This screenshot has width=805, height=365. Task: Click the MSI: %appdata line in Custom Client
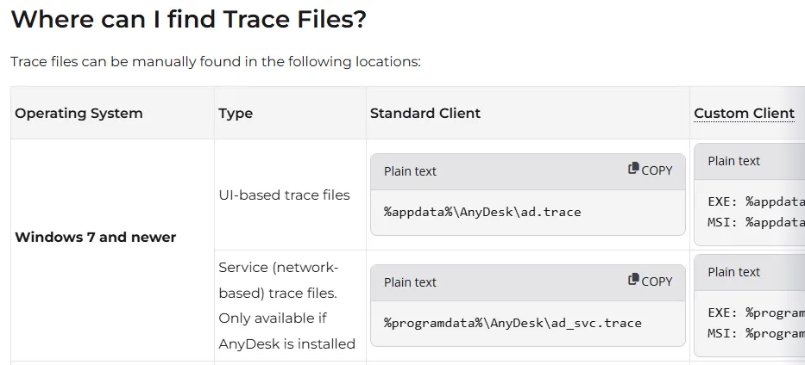756,221
